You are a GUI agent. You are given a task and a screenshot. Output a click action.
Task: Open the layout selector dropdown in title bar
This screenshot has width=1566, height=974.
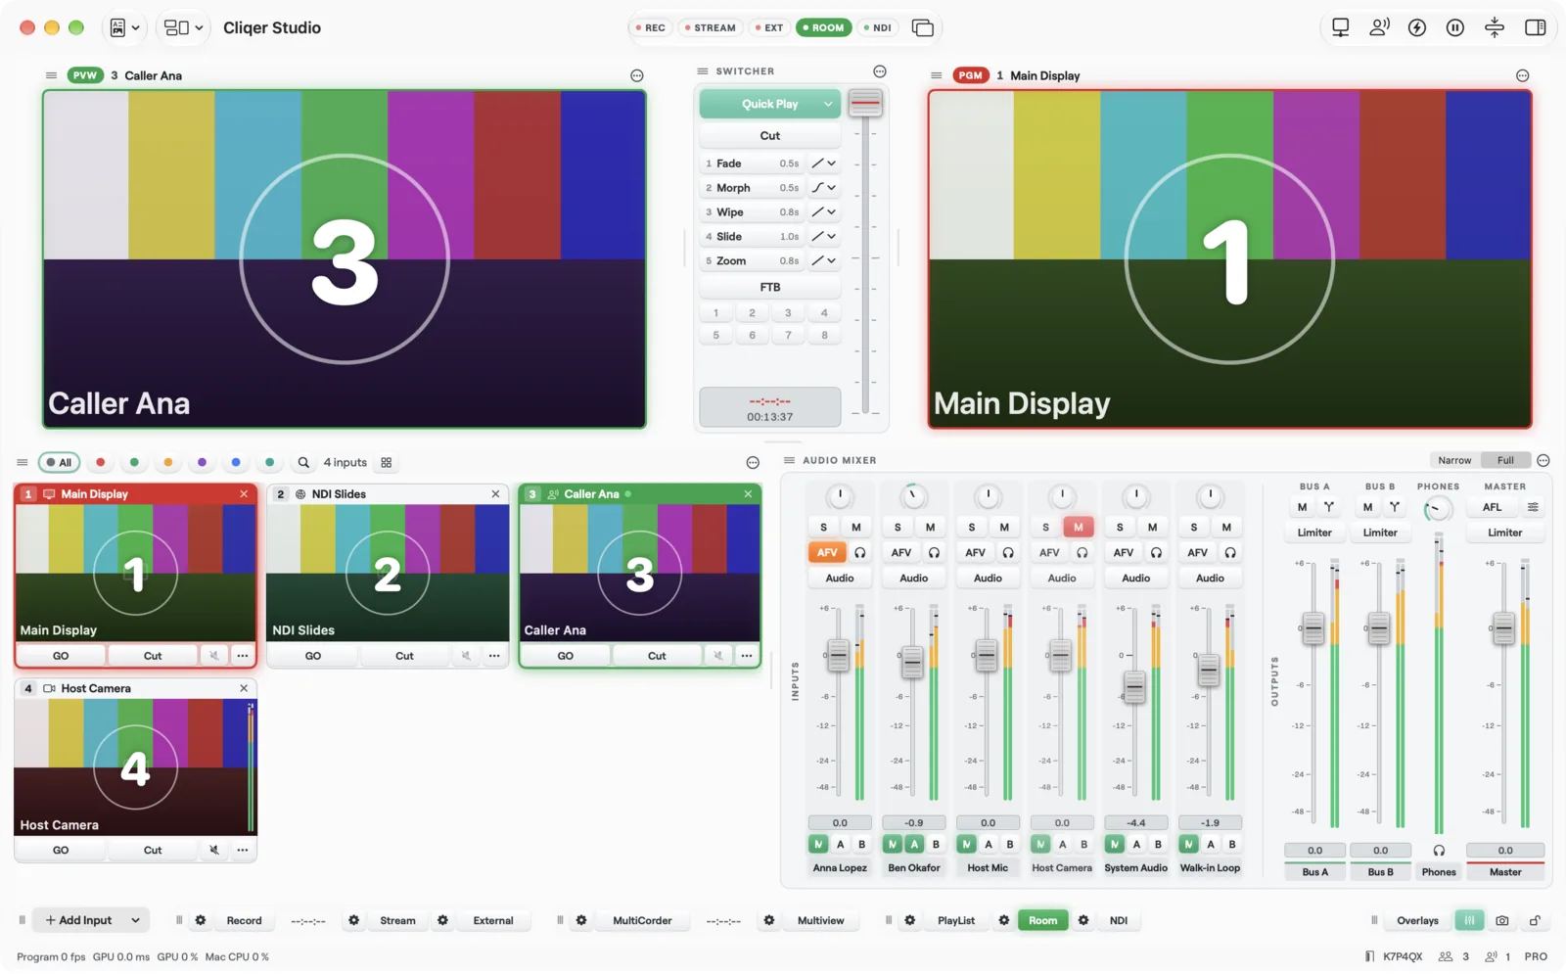[x=183, y=27]
